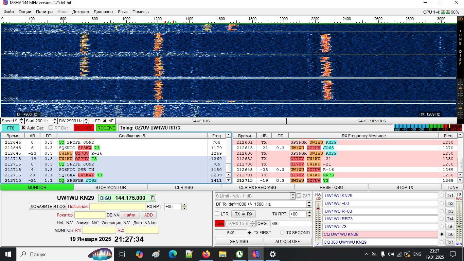Screen dimensions: 464x261
Task: Toggle the AF checkbox
Action: pos(105,121)
